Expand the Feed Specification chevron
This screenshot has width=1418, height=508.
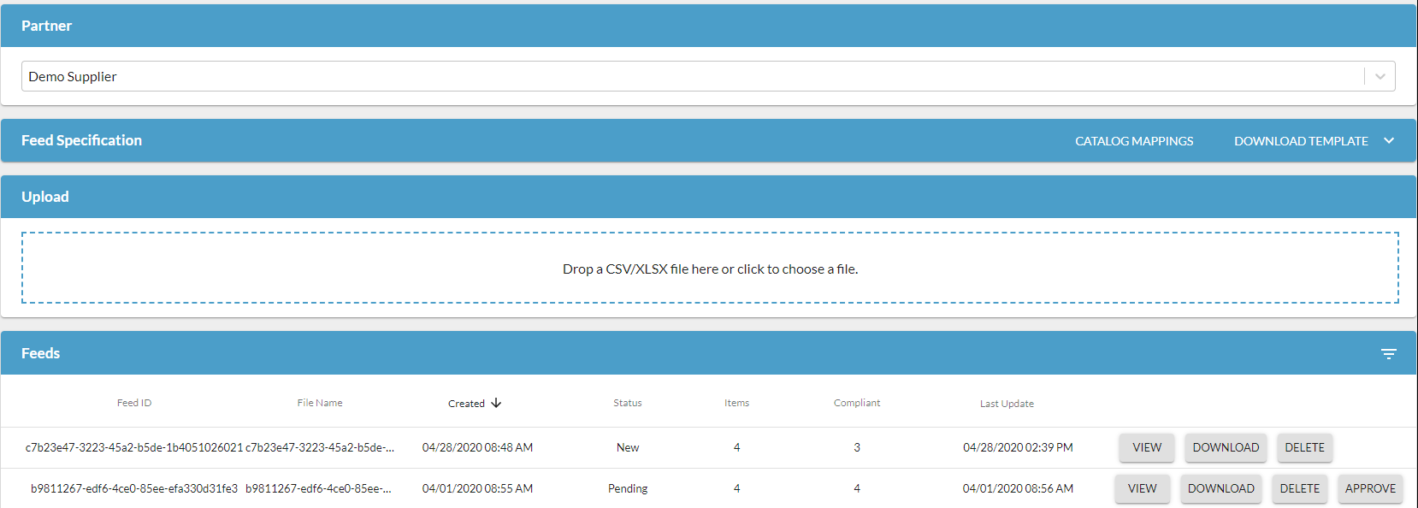(x=1389, y=141)
